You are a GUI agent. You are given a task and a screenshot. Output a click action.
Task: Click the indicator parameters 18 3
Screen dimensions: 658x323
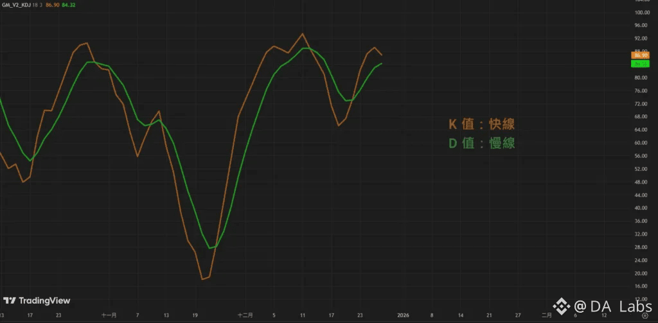[x=38, y=5]
